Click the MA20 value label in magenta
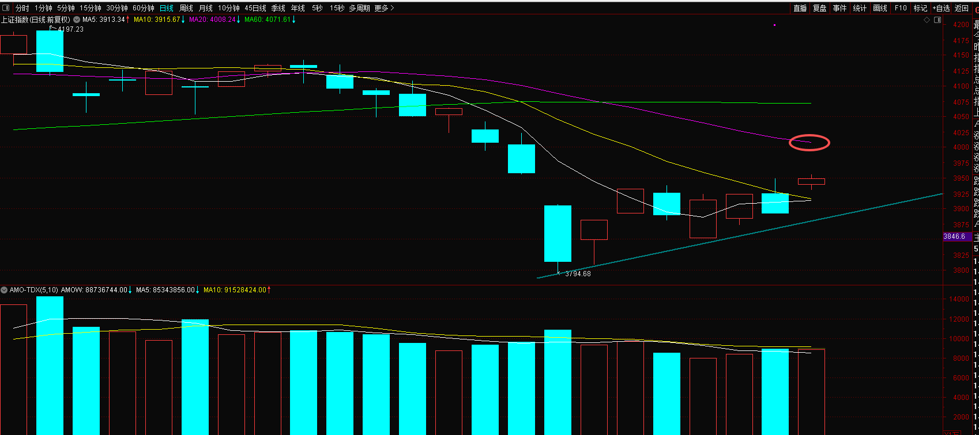The image size is (979, 435). (x=212, y=20)
